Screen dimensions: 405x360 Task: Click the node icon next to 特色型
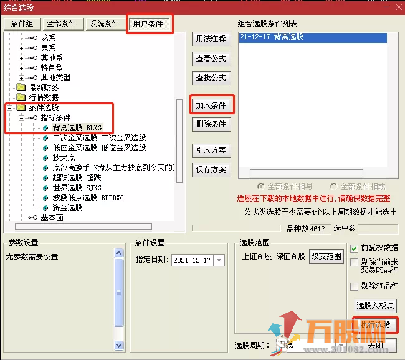[33, 68]
